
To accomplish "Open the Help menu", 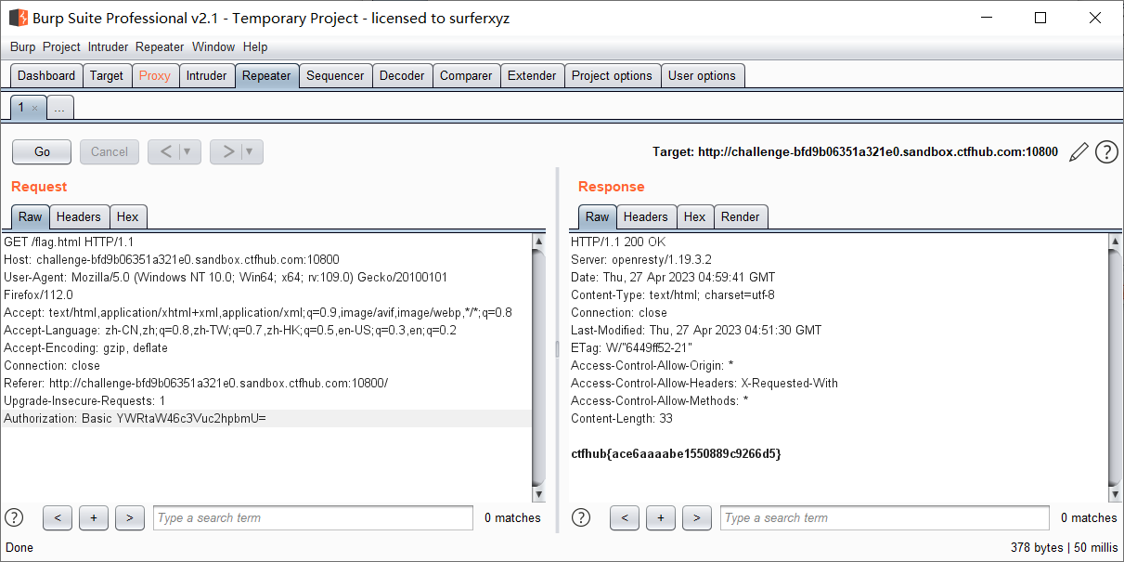I will [x=255, y=46].
